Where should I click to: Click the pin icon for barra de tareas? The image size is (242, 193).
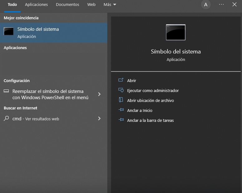coord(121,119)
